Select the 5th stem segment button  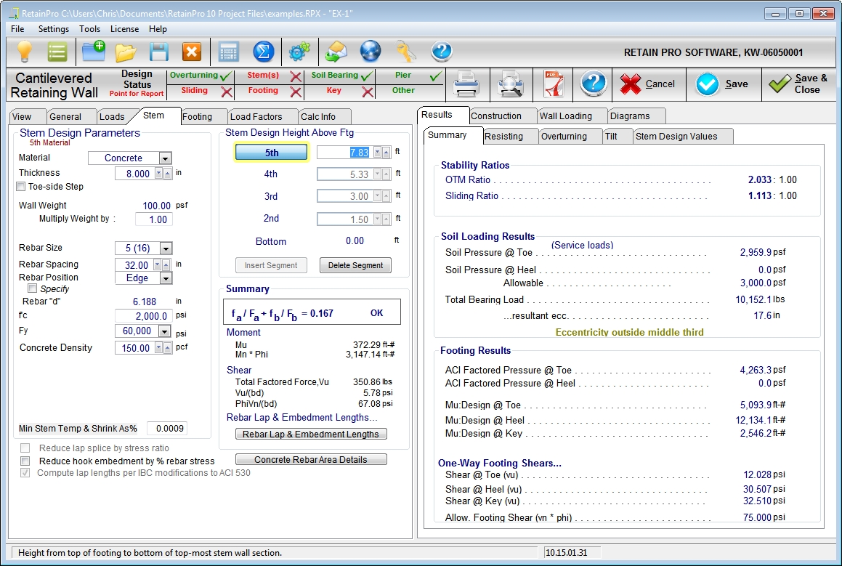click(272, 153)
